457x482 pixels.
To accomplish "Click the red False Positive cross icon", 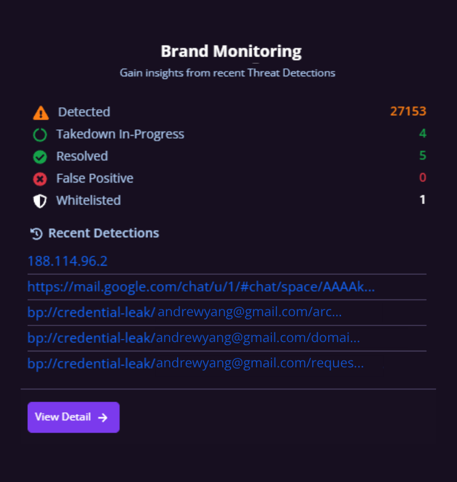I will click(40, 179).
